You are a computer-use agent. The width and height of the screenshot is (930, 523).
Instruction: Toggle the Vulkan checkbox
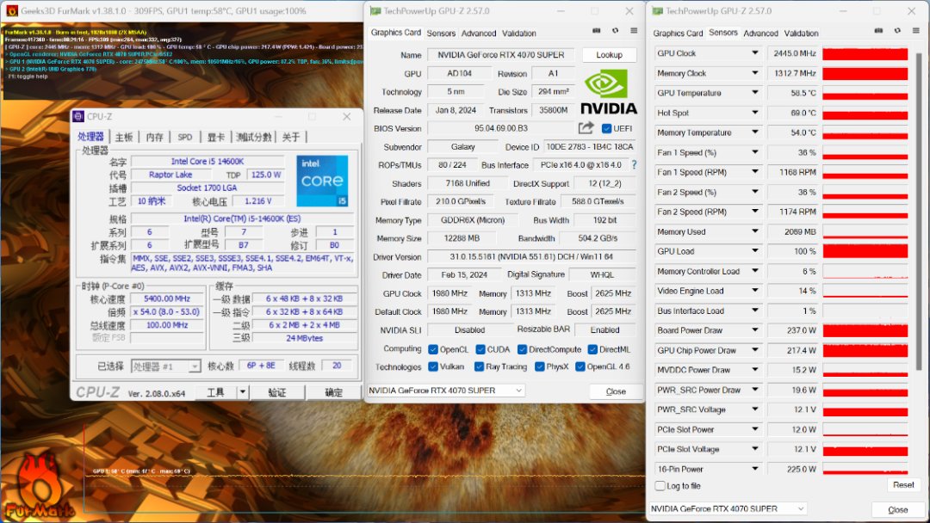(x=433, y=366)
